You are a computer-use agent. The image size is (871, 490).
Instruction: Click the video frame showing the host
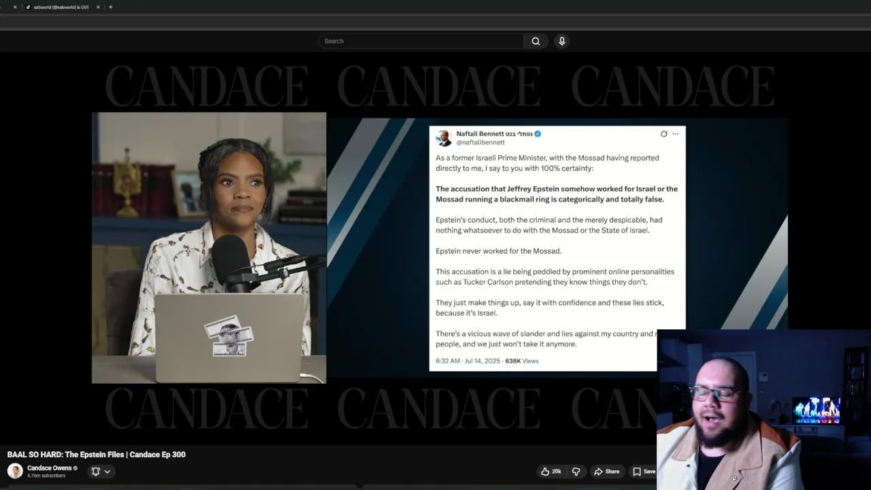click(209, 248)
